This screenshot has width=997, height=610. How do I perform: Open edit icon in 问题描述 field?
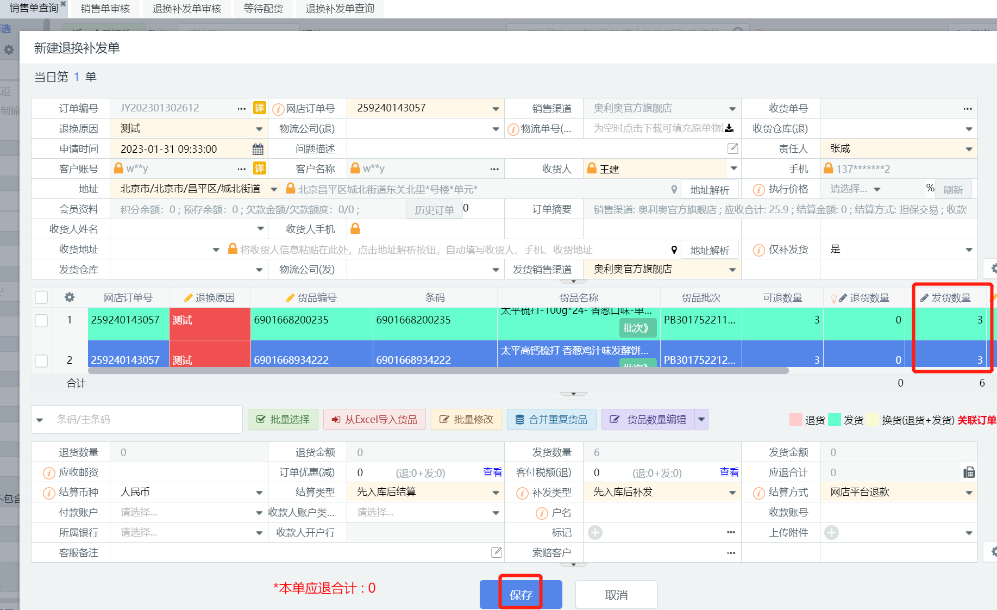tap(733, 148)
